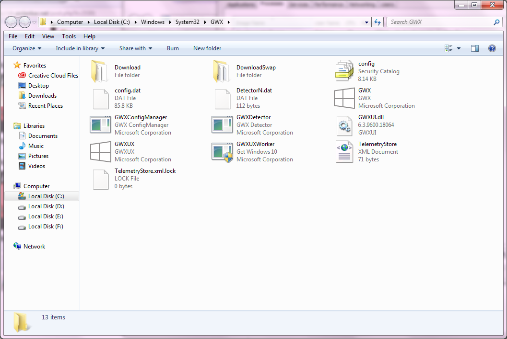Show the preview pane
The height and width of the screenshot is (339, 507).
475,48
